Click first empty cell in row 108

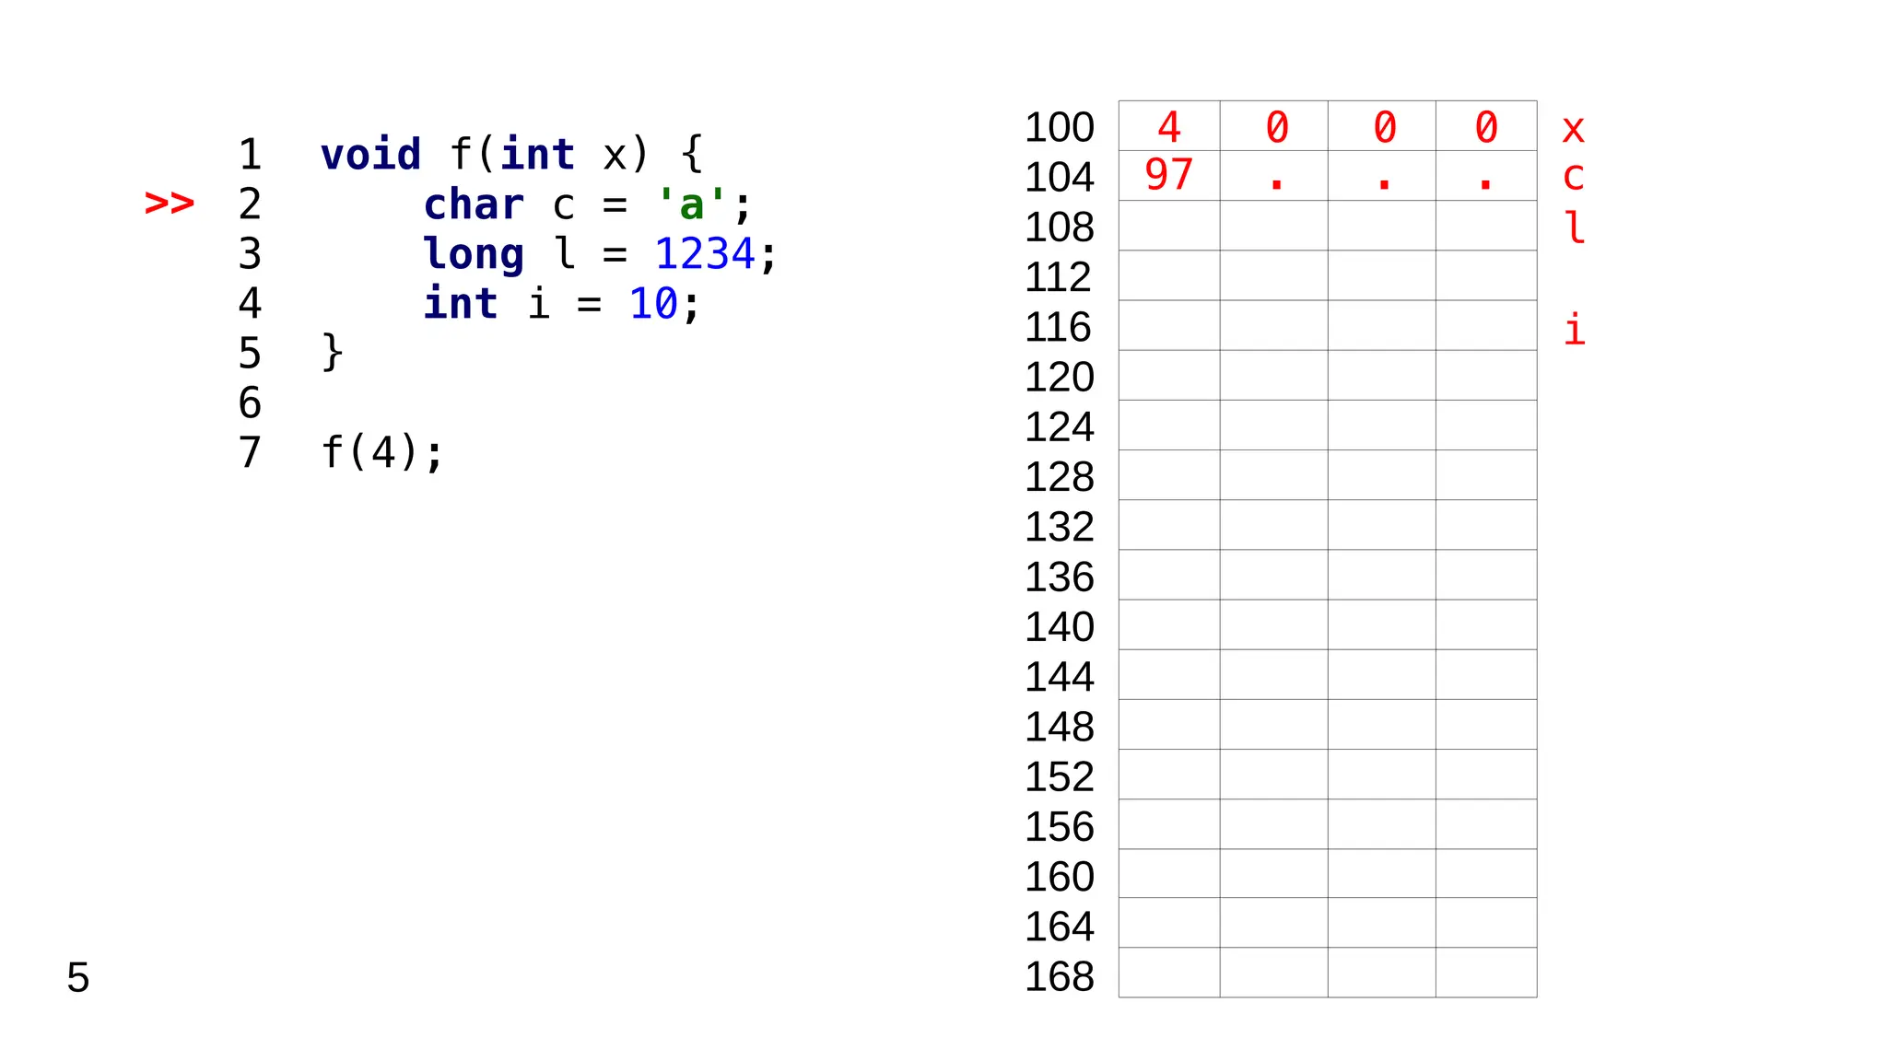[x=1169, y=226]
